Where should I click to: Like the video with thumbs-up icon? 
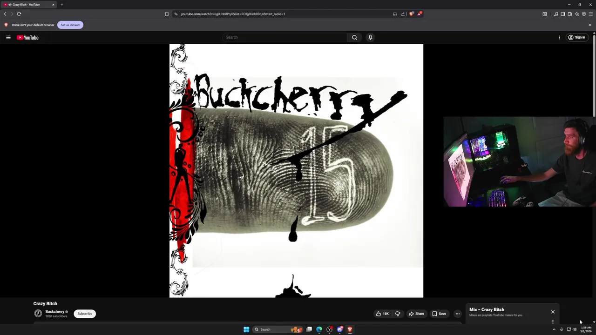[382, 314]
